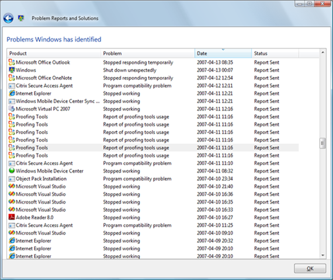The height and width of the screenshot is (280, 333).
Task: Sort list by Date column header
Action: pyautogui.click(x=223, y=53)
